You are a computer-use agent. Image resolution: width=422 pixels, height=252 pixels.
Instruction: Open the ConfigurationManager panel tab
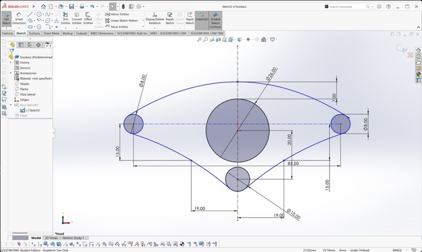(x=30, y=45)
